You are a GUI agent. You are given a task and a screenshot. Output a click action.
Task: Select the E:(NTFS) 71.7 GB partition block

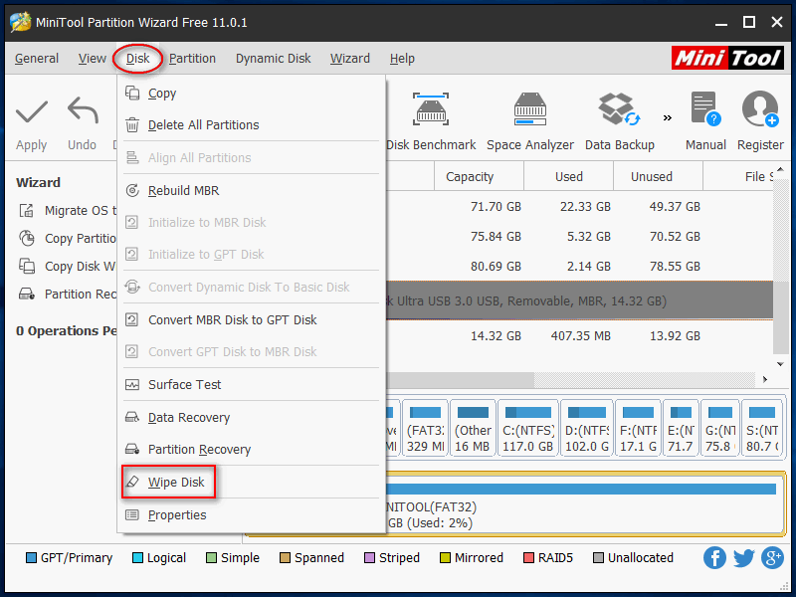pyautogui.click(x=681, y=428)
